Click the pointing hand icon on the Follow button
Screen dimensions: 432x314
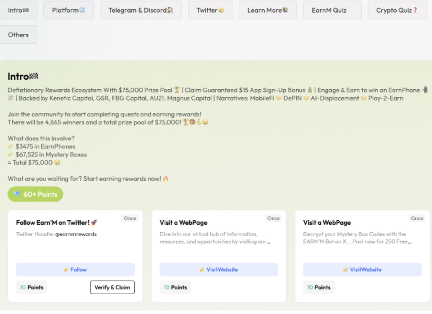[66, 269]
